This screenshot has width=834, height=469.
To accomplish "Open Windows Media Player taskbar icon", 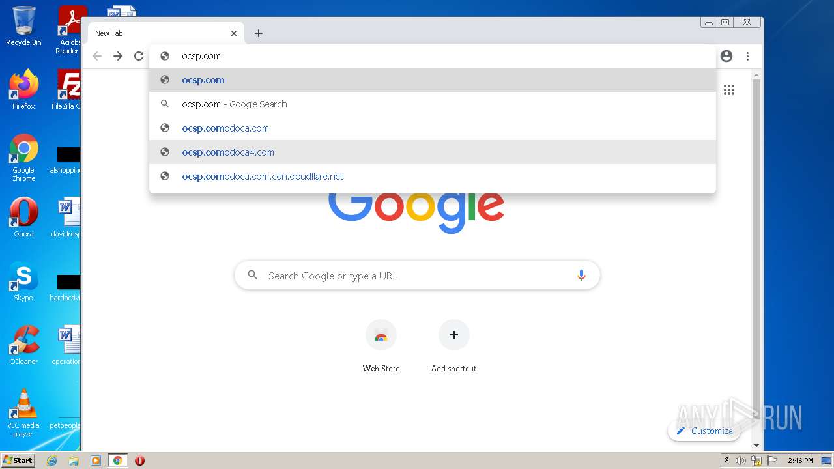I will pos(96,461).
